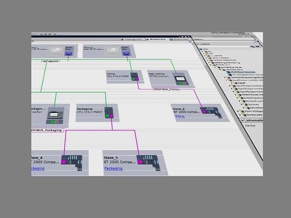Select the Slave_2 ET 200S module icon
291x218 pixels.
click(x=211, y=112)
